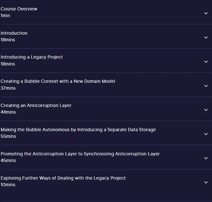The width and height of the screenshot is (212, 202).
Task: Open chevron beside Creating a Bubble Context
Action: (x=206, y=86)
